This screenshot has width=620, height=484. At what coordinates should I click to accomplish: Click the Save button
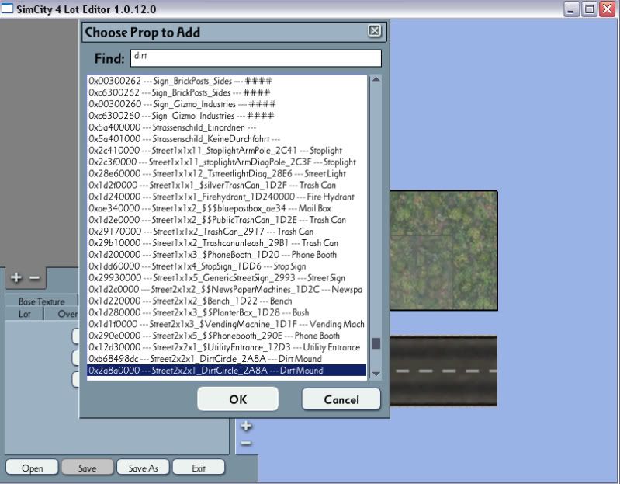88,468
